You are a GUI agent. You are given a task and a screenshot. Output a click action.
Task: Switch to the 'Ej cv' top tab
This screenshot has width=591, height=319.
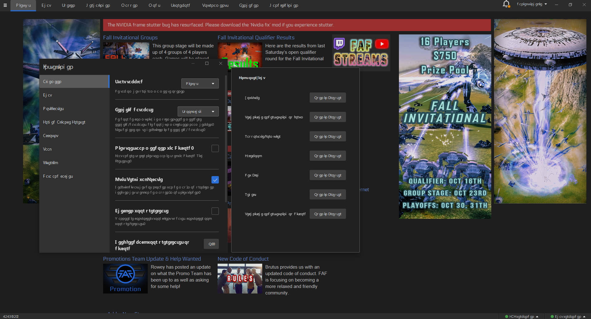coord(46,6)
